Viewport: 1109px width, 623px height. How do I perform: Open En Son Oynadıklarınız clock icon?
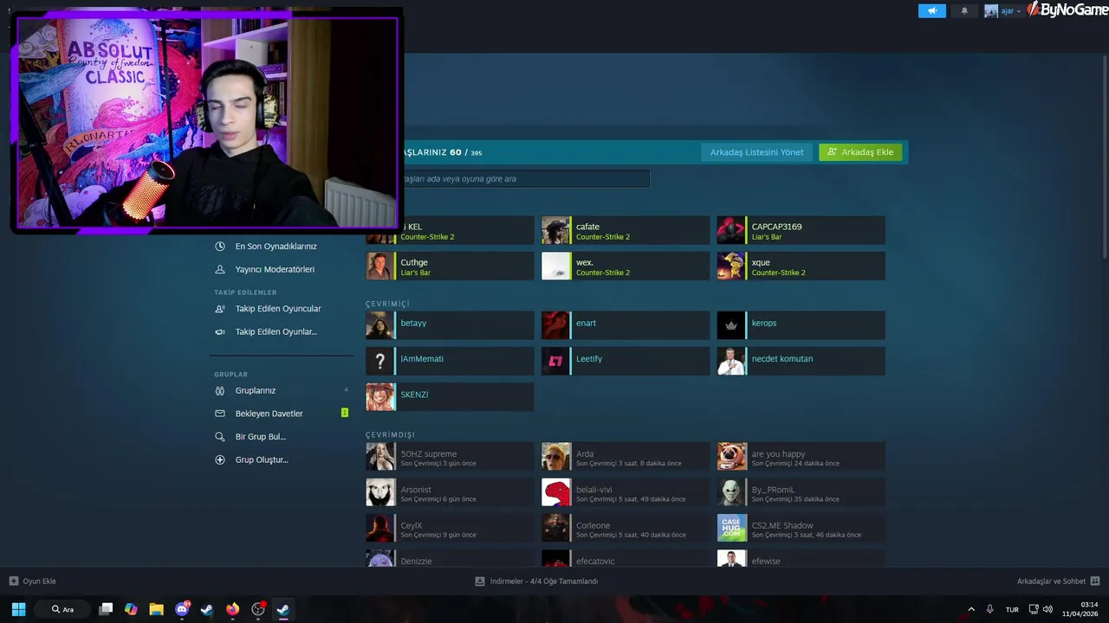pyautogui.click(x=220, y=247)
